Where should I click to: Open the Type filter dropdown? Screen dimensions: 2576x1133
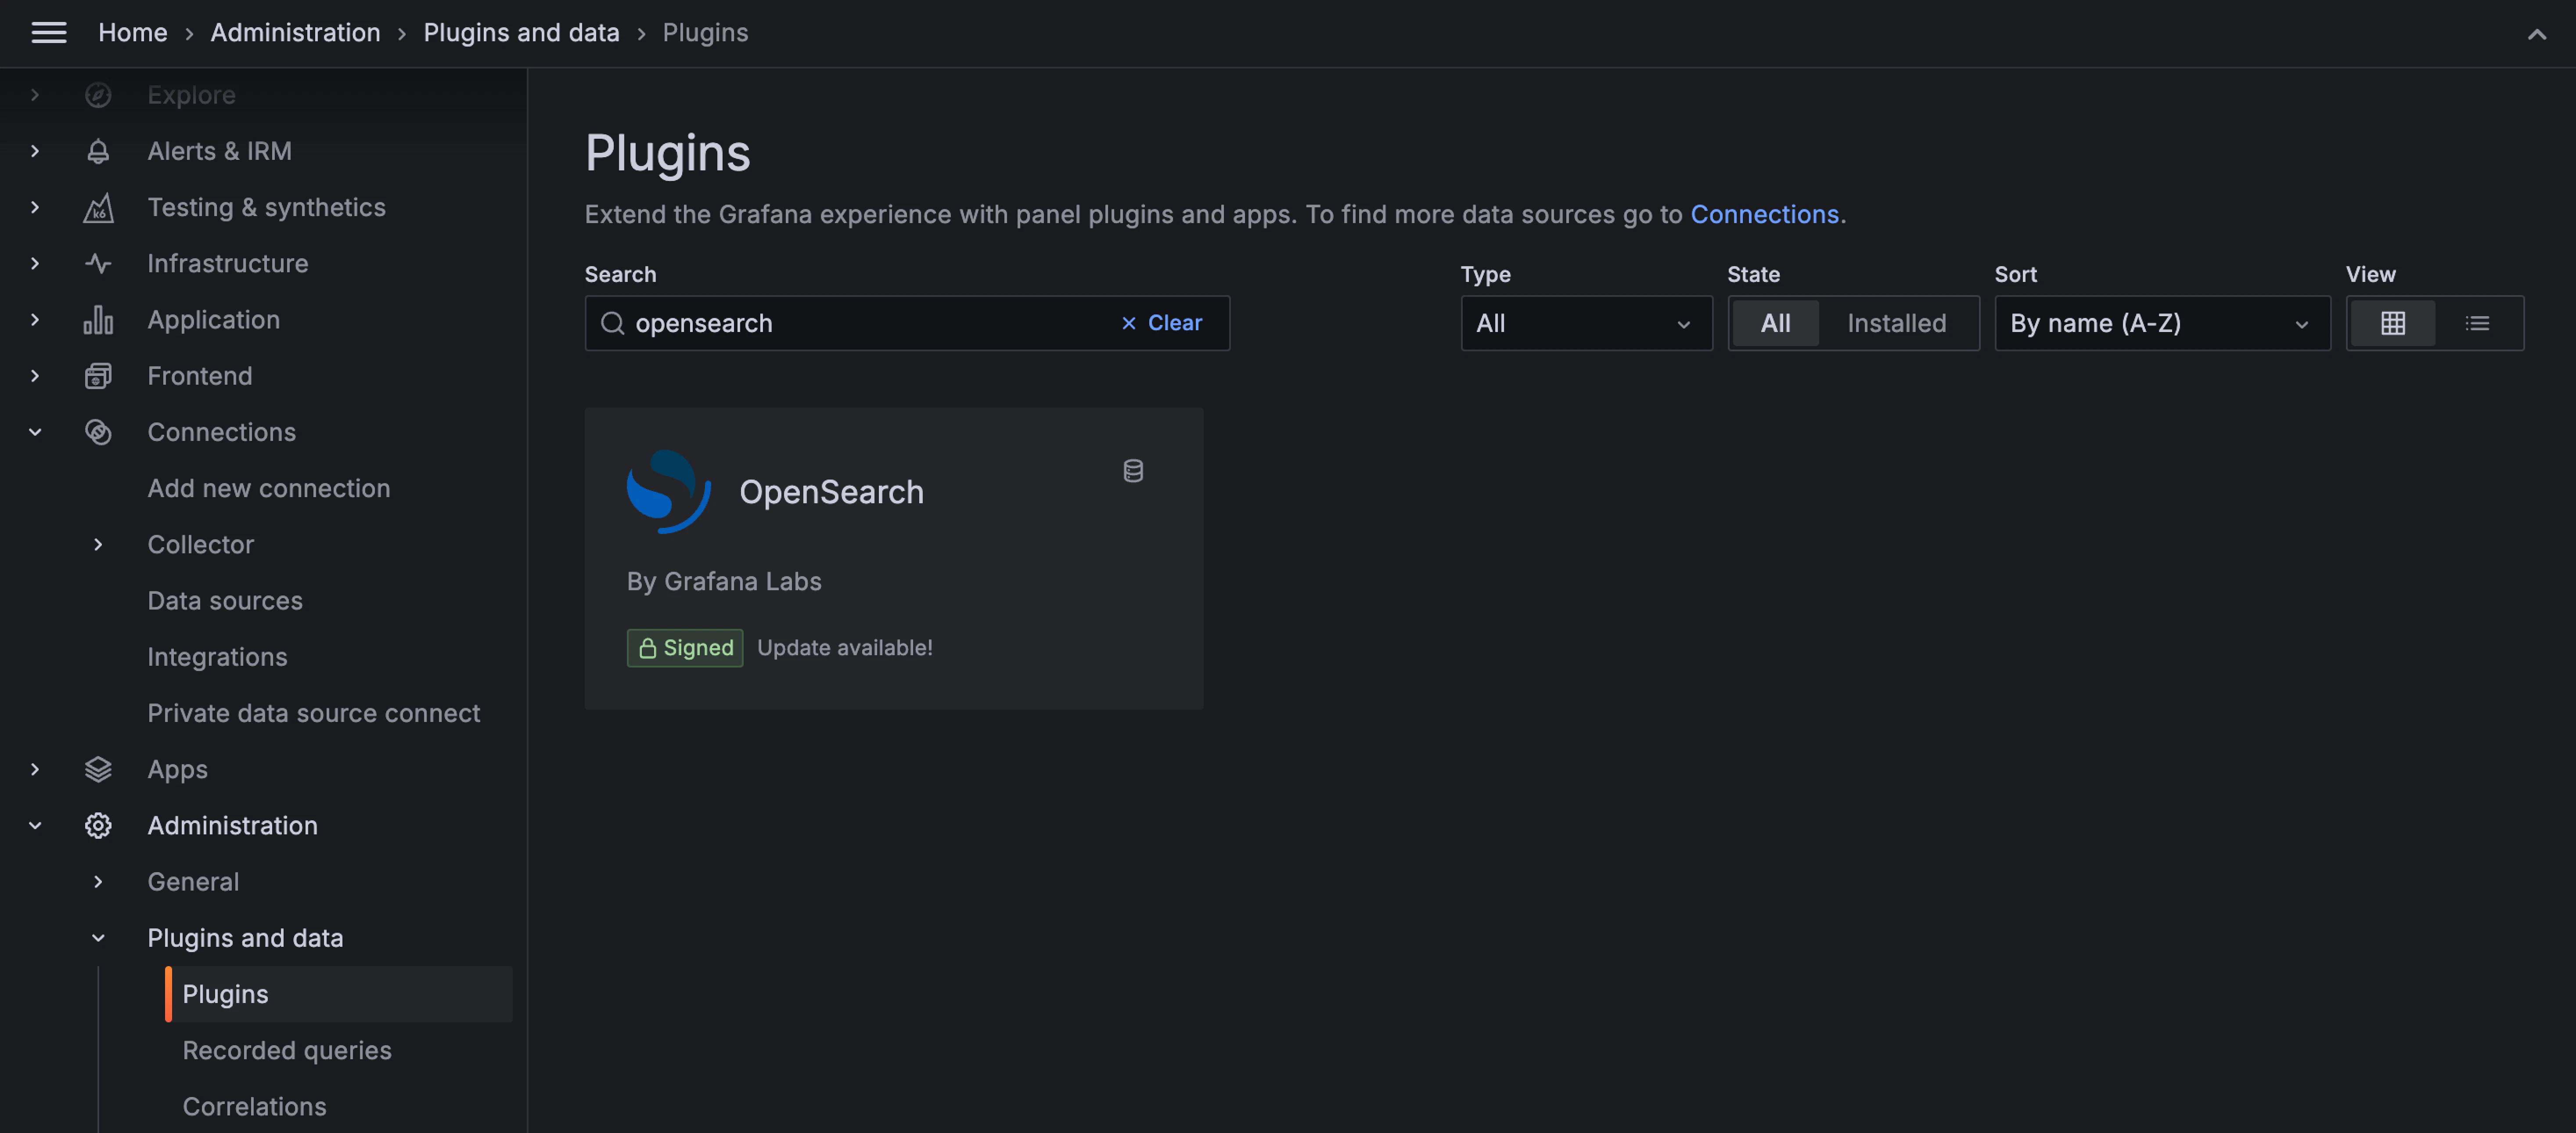pos(1586,323)
